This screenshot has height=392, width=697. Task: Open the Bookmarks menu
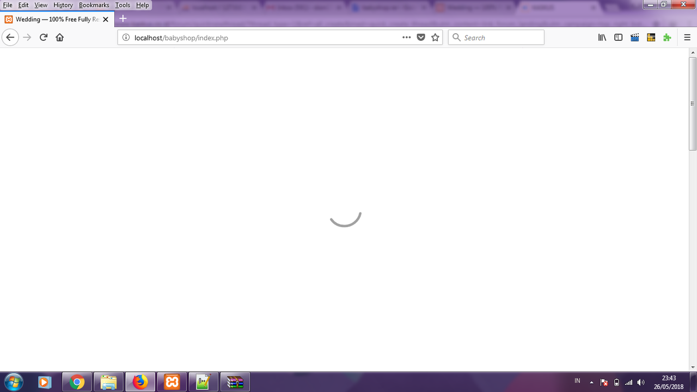[x=94, y=5]
